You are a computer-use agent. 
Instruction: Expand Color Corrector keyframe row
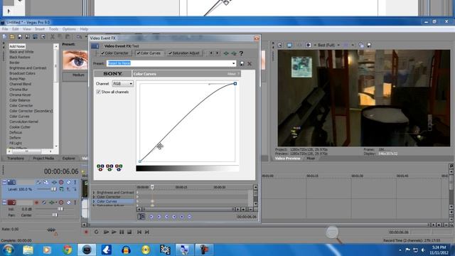(94, 197)
